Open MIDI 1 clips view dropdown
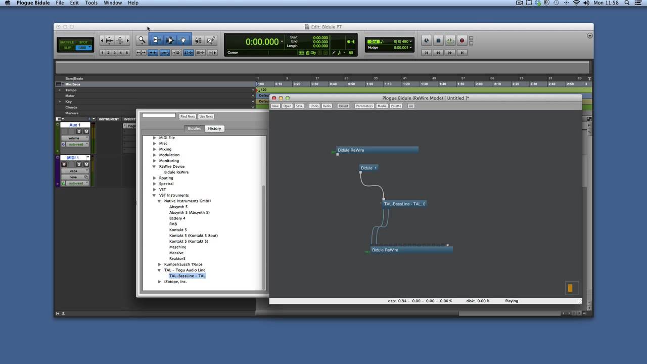Screen dimensions: 647x364 point(75,171)
